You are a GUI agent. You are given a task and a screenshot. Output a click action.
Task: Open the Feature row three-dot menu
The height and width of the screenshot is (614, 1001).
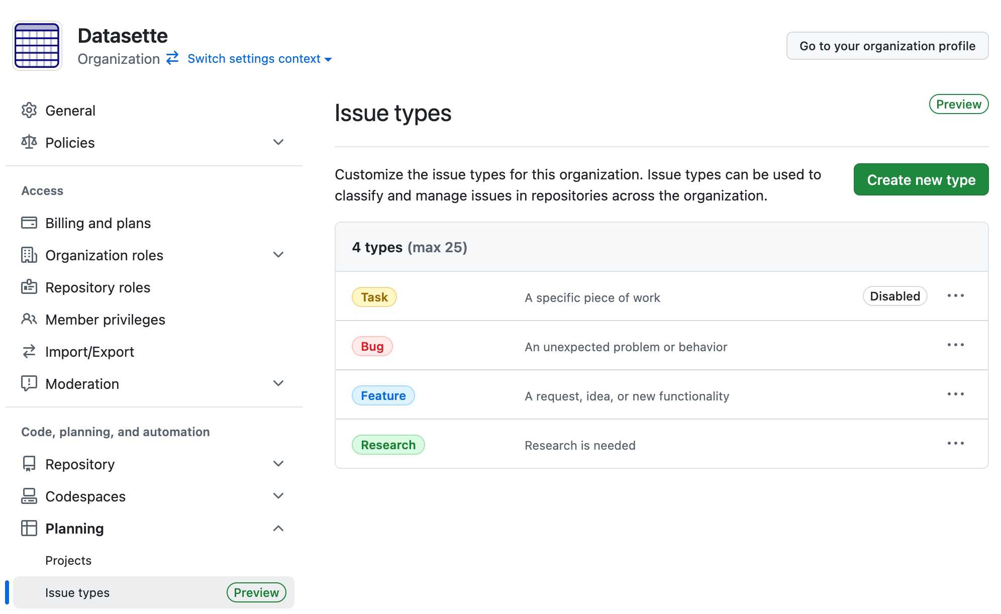coord(956,394)
